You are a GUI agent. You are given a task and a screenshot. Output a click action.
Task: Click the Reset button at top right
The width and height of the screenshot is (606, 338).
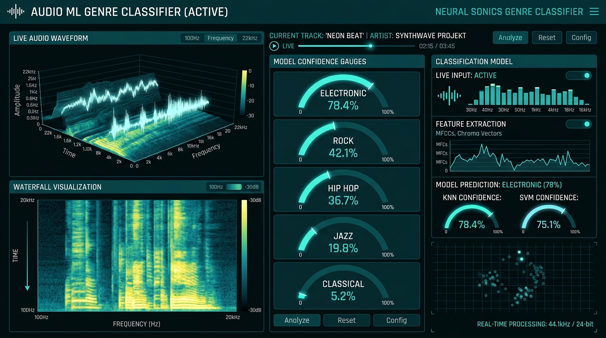coord(547,38)
